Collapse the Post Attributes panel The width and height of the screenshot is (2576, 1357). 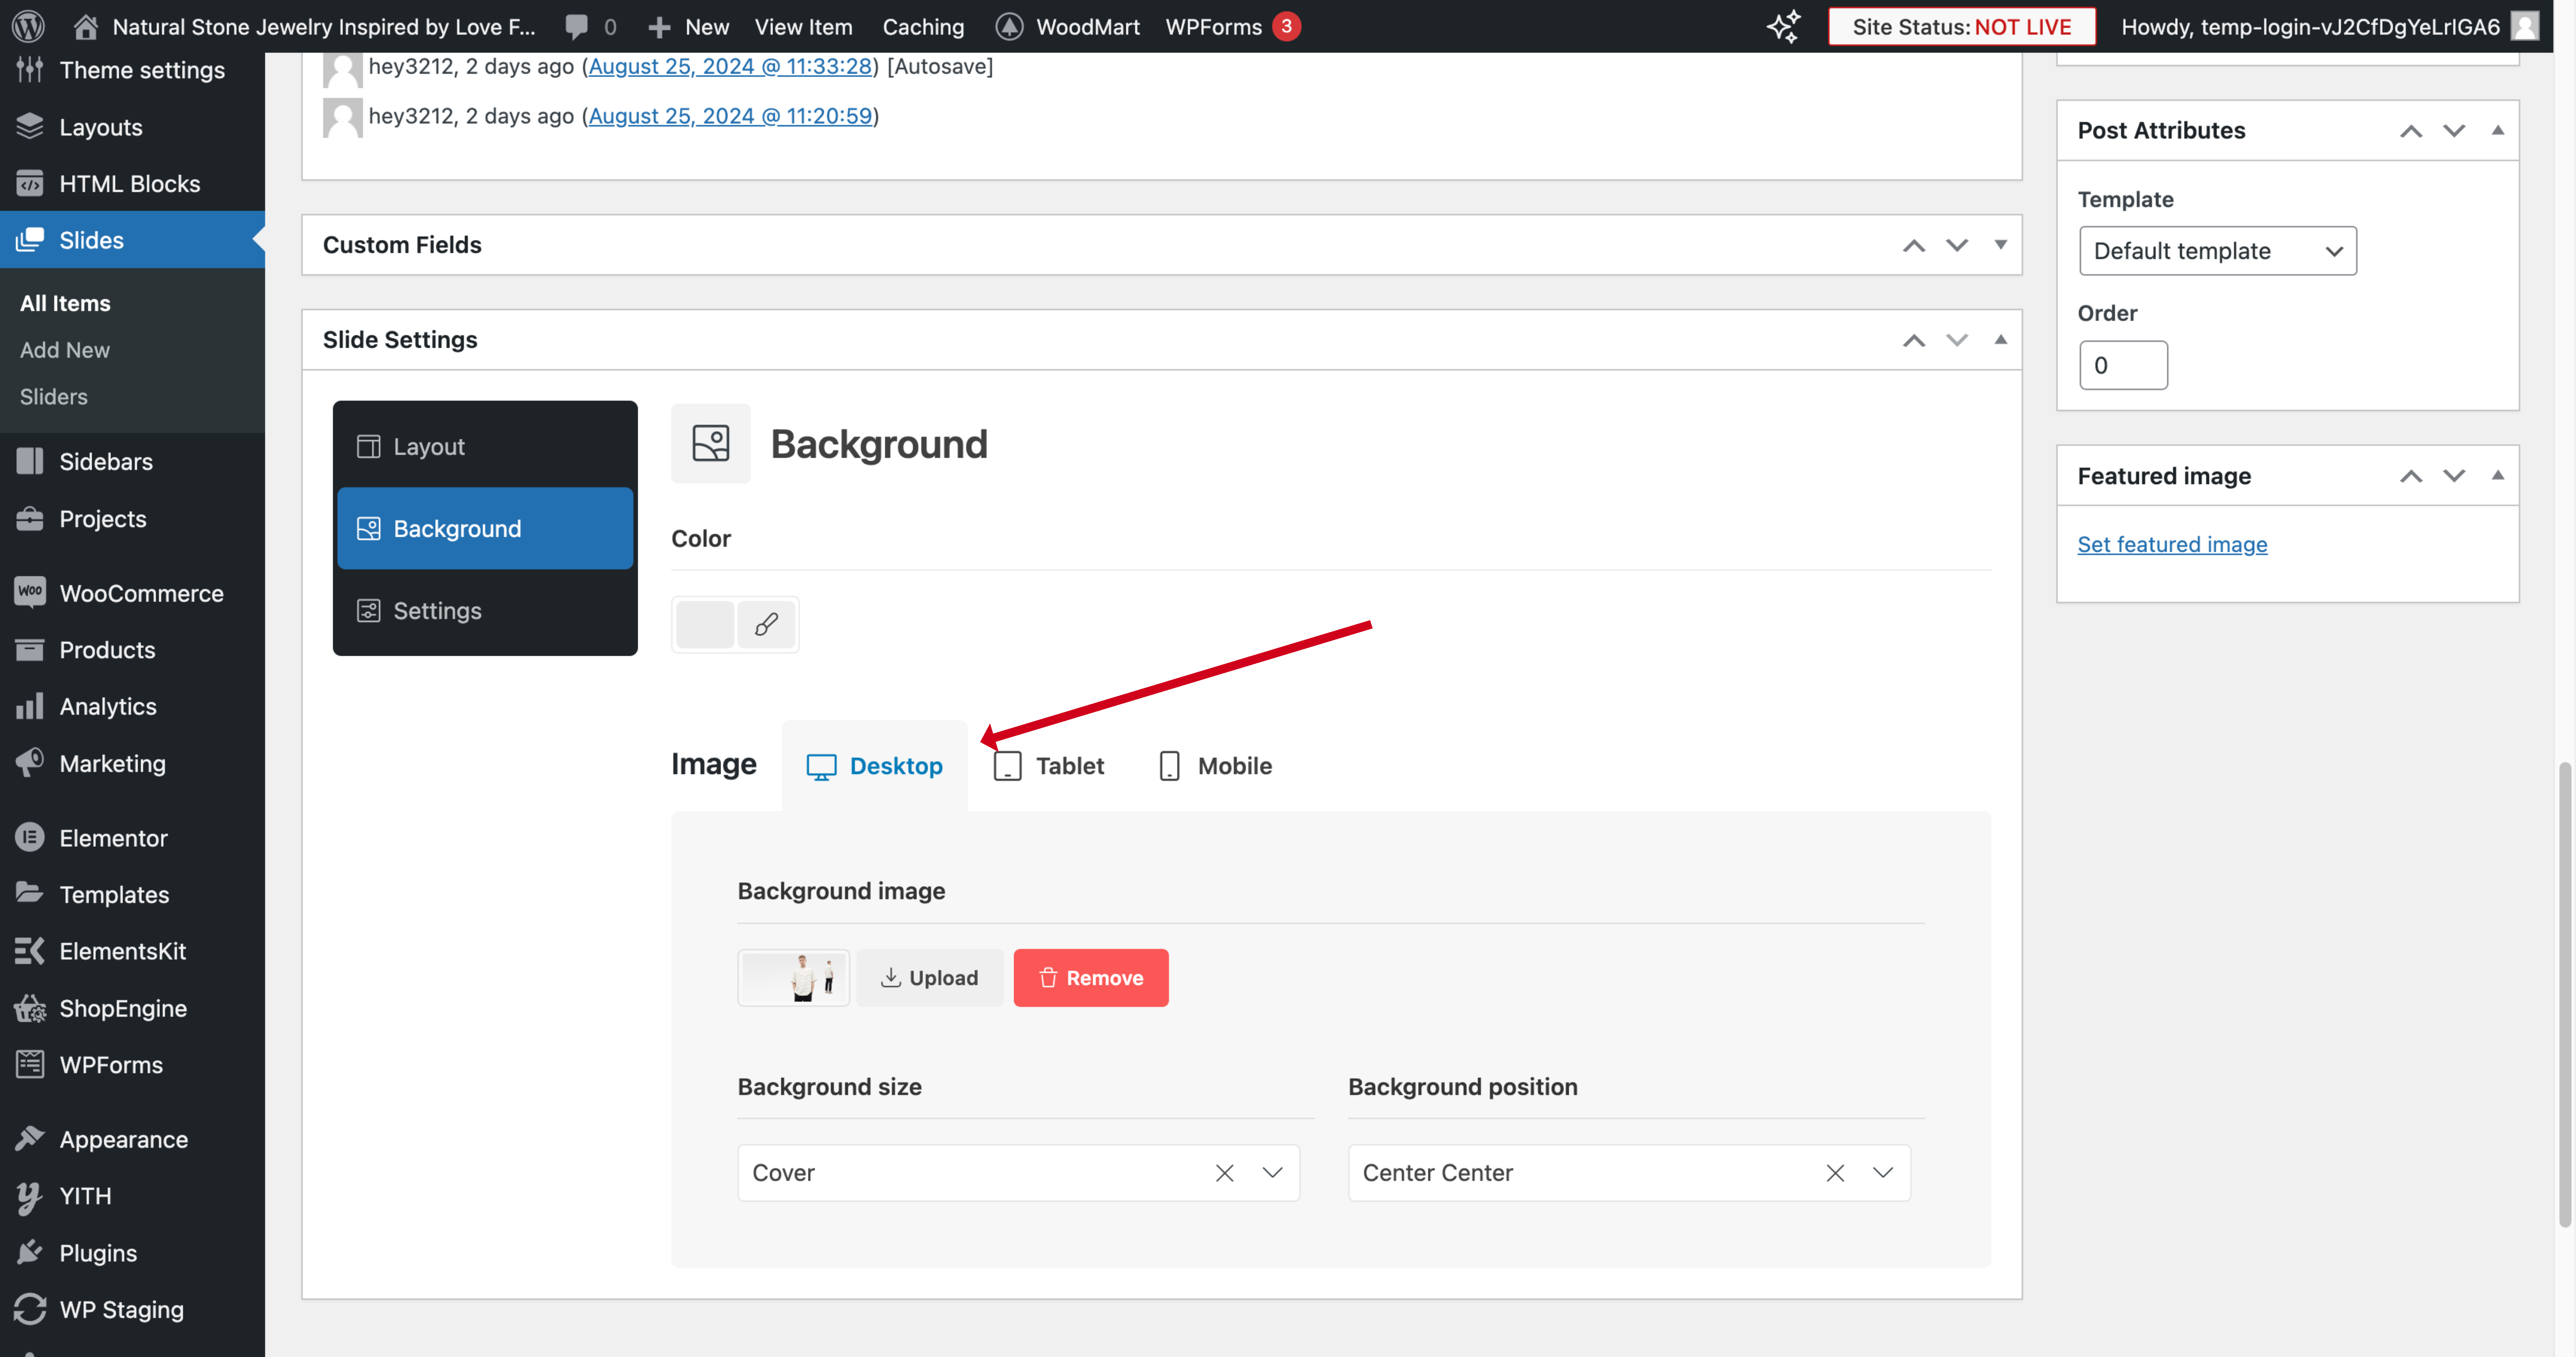(2498, 130)
